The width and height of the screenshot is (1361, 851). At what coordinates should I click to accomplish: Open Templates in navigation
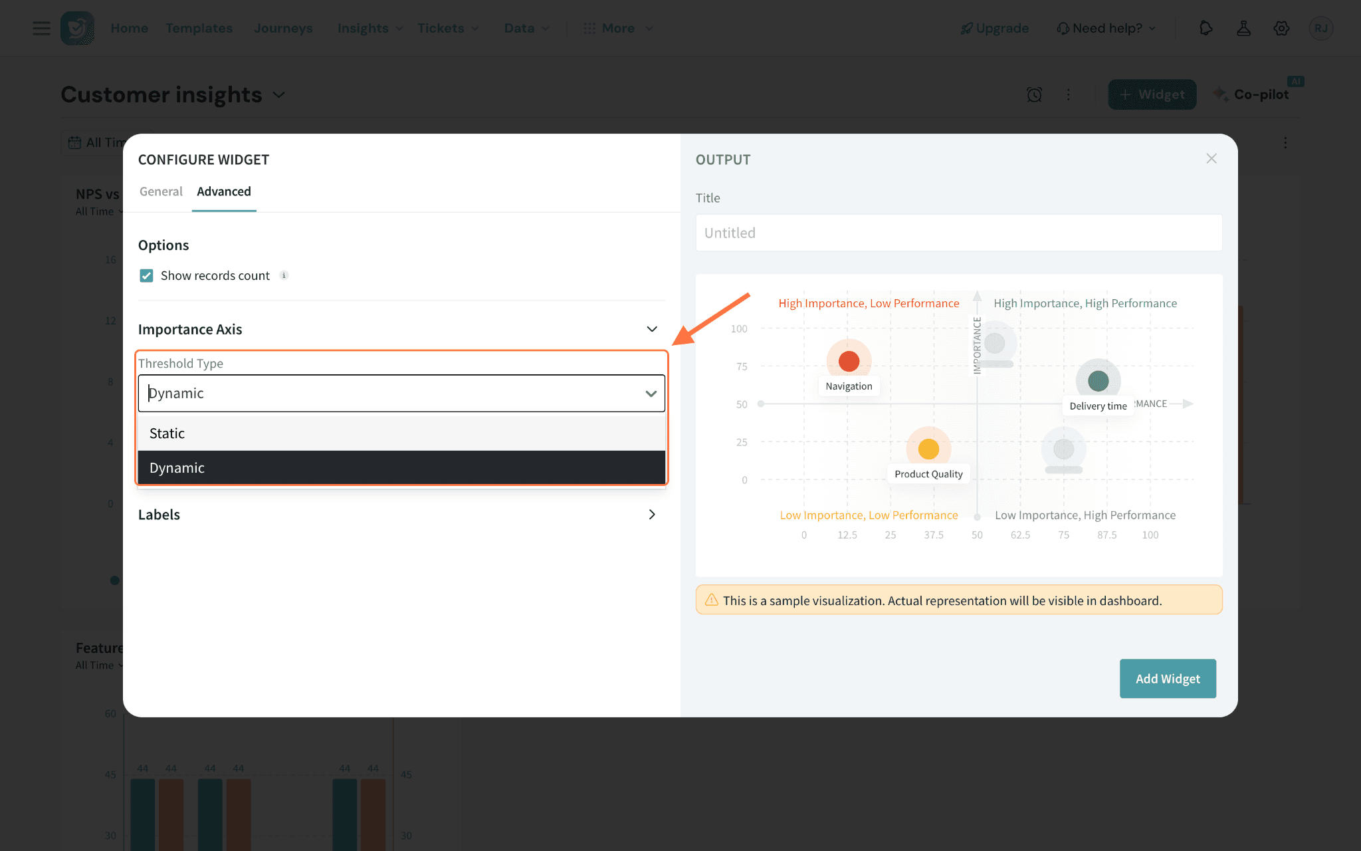[x=199, y=28]
